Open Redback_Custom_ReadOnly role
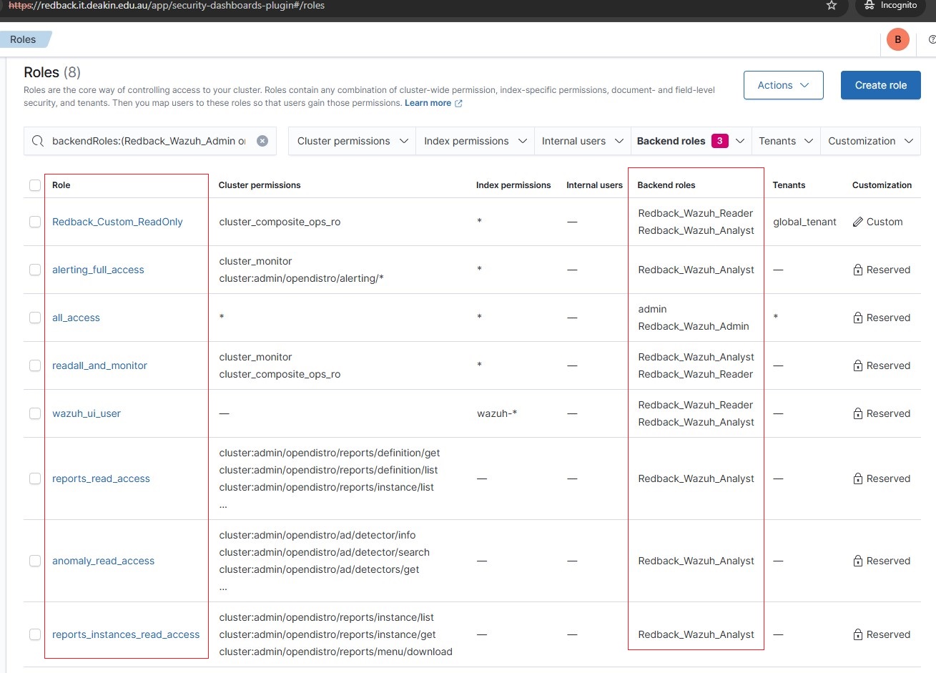This screenshot has height=673, width=936. [117, 222]
